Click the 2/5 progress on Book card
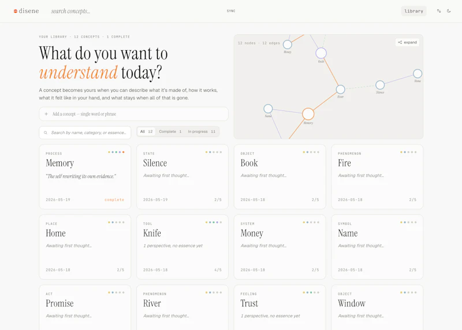462x330 pixels. 315,199
